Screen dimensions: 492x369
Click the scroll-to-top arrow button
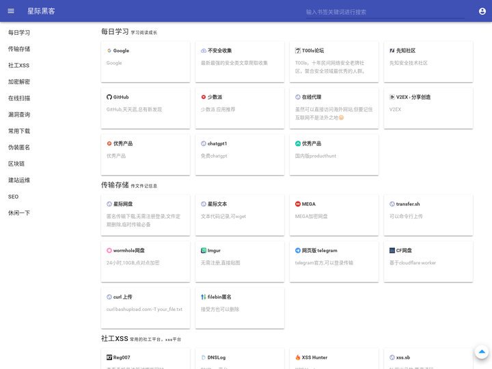(x=482, y=352)
